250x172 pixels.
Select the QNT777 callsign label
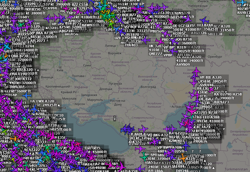point(155,54)
